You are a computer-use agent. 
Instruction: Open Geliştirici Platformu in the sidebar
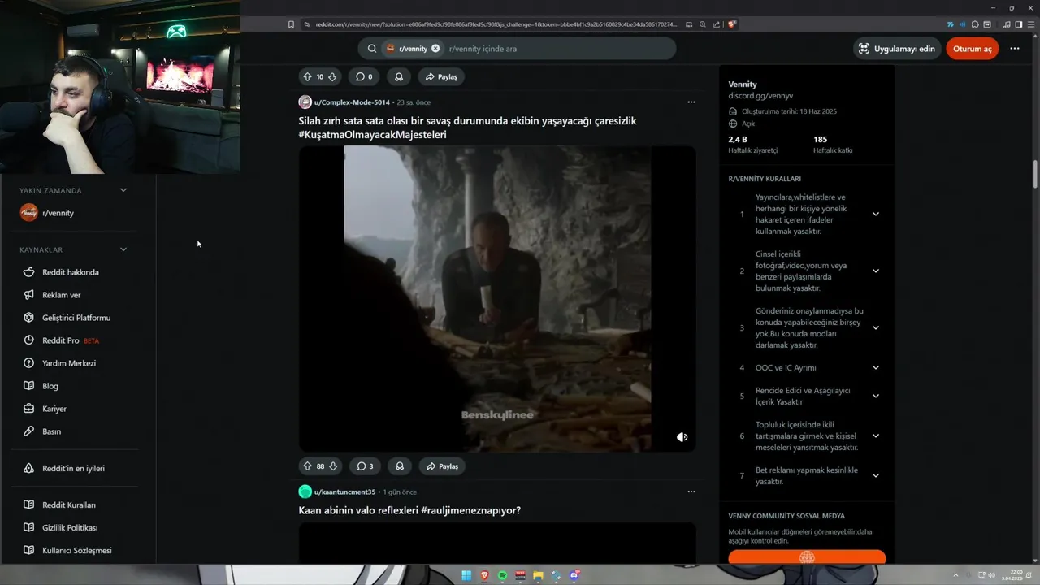tap(75, 318)
